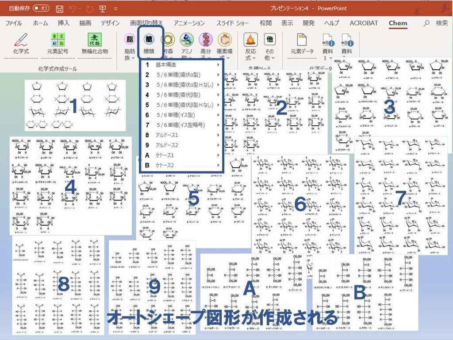Expand the 資料 1 dropdown arrow
This screenshot has width=453, height=340.
tap(330, 58)
